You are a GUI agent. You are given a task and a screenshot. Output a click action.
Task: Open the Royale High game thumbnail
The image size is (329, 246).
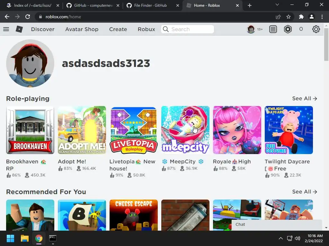tap(237, 130)
